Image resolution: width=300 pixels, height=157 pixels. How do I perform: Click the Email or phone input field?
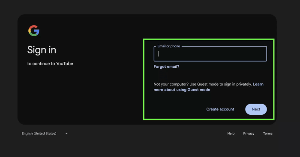click(210, 54)
